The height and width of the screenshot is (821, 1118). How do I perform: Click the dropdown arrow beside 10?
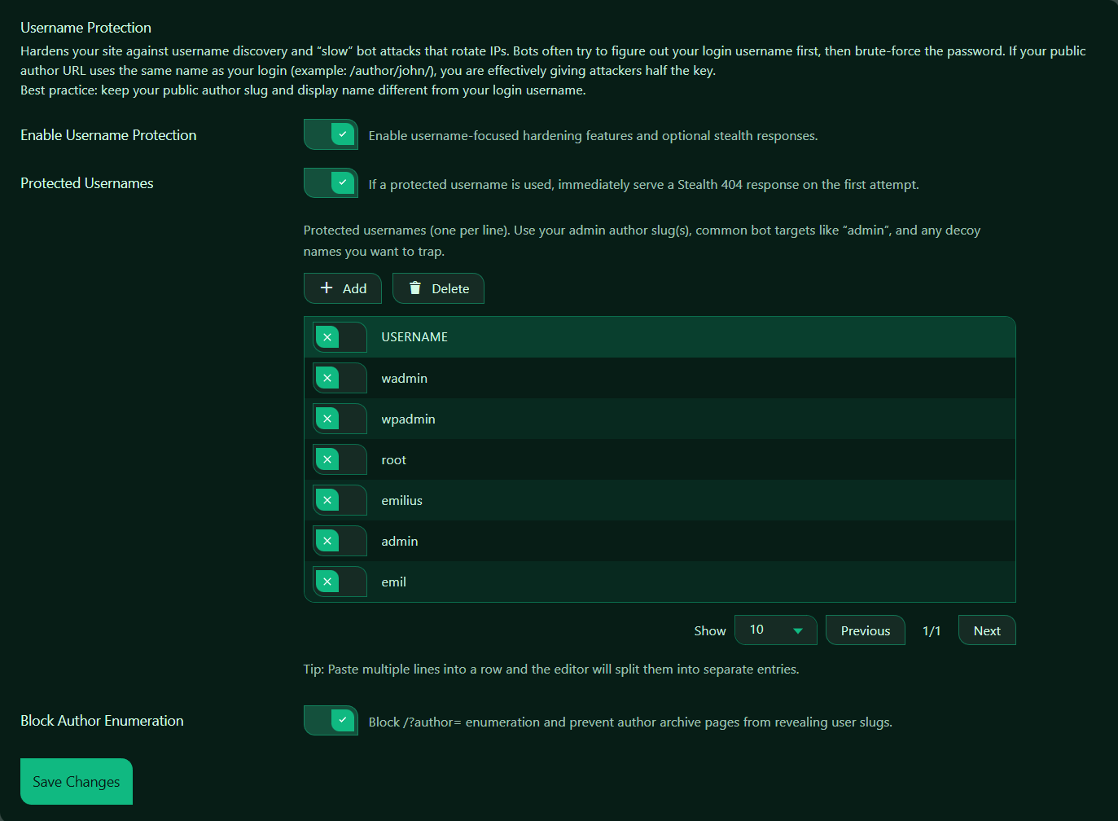[x=798, y=630]
